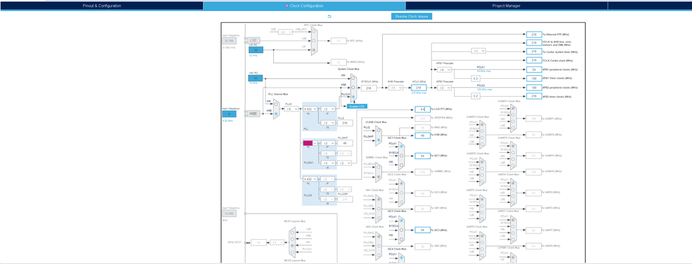
Task: Click the To I2C1 (MHz) value box
Action: coord(422,155)
